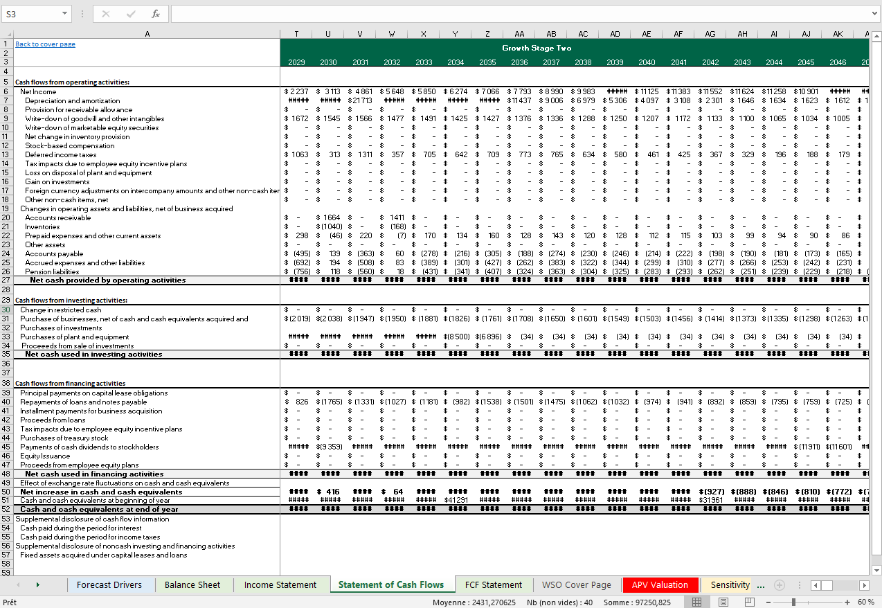Select 'Repayments of loans and notes payable' label

(84, 402)
